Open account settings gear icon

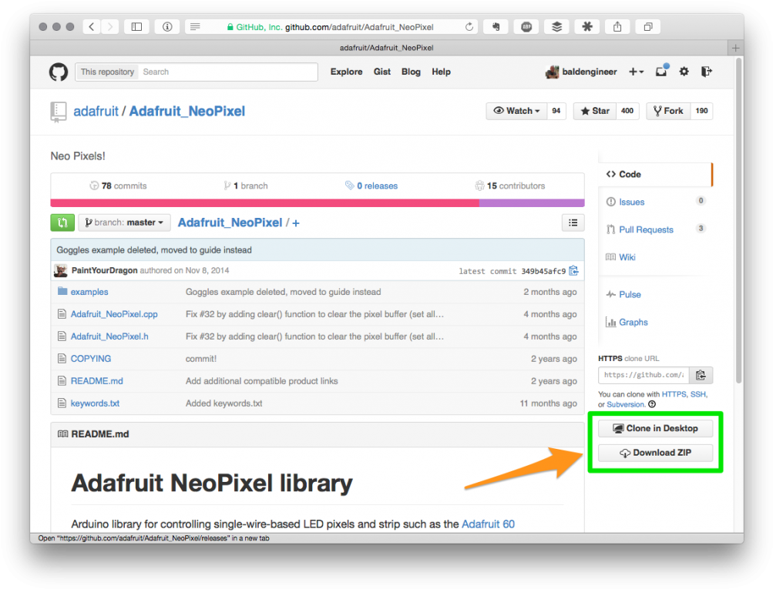684,72
